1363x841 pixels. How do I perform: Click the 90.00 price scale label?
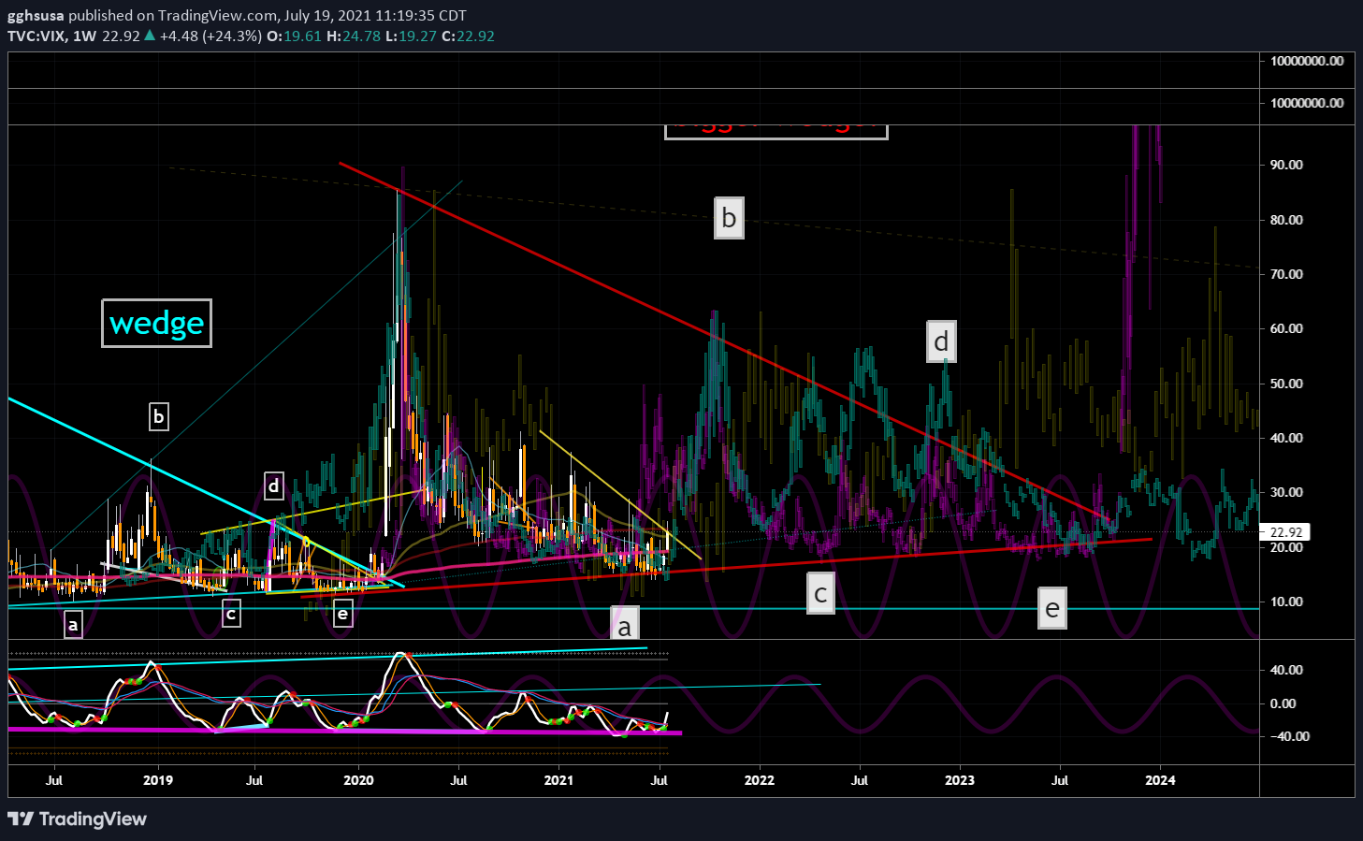point(1286,165)
